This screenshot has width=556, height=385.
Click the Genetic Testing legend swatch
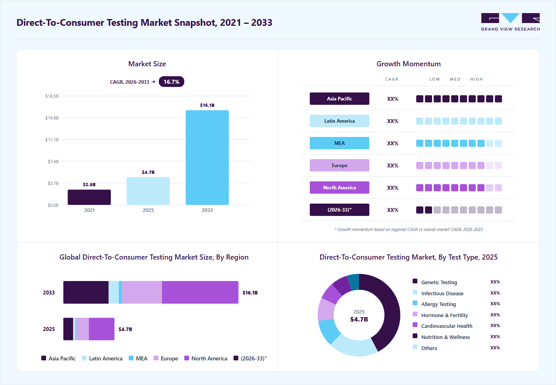(x=415, y=281)
